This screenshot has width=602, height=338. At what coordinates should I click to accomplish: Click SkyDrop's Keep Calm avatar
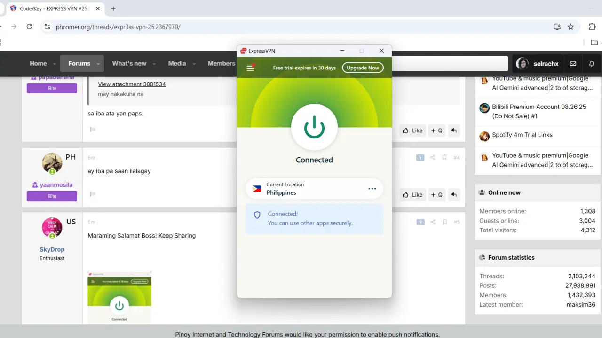point(52,228)
